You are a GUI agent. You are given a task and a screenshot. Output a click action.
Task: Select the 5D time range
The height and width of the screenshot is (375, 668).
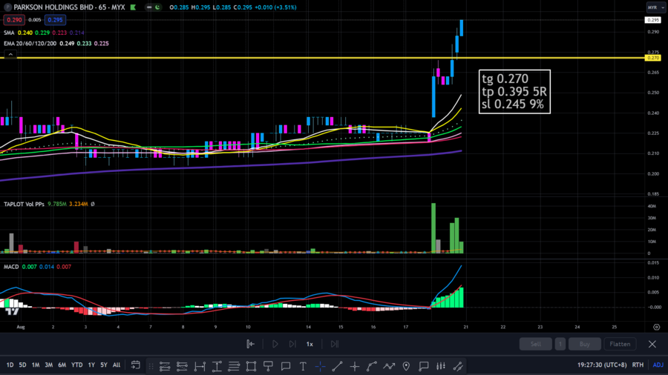22,365
